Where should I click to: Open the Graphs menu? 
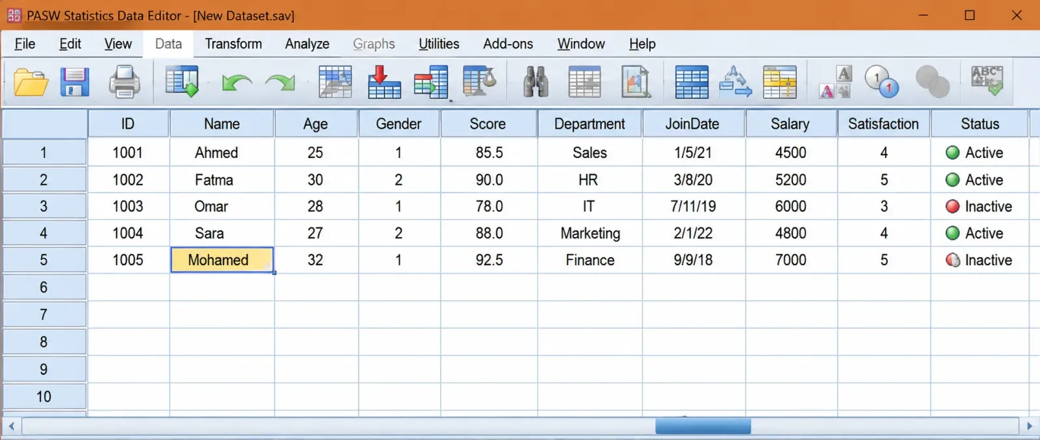(374, 44)
